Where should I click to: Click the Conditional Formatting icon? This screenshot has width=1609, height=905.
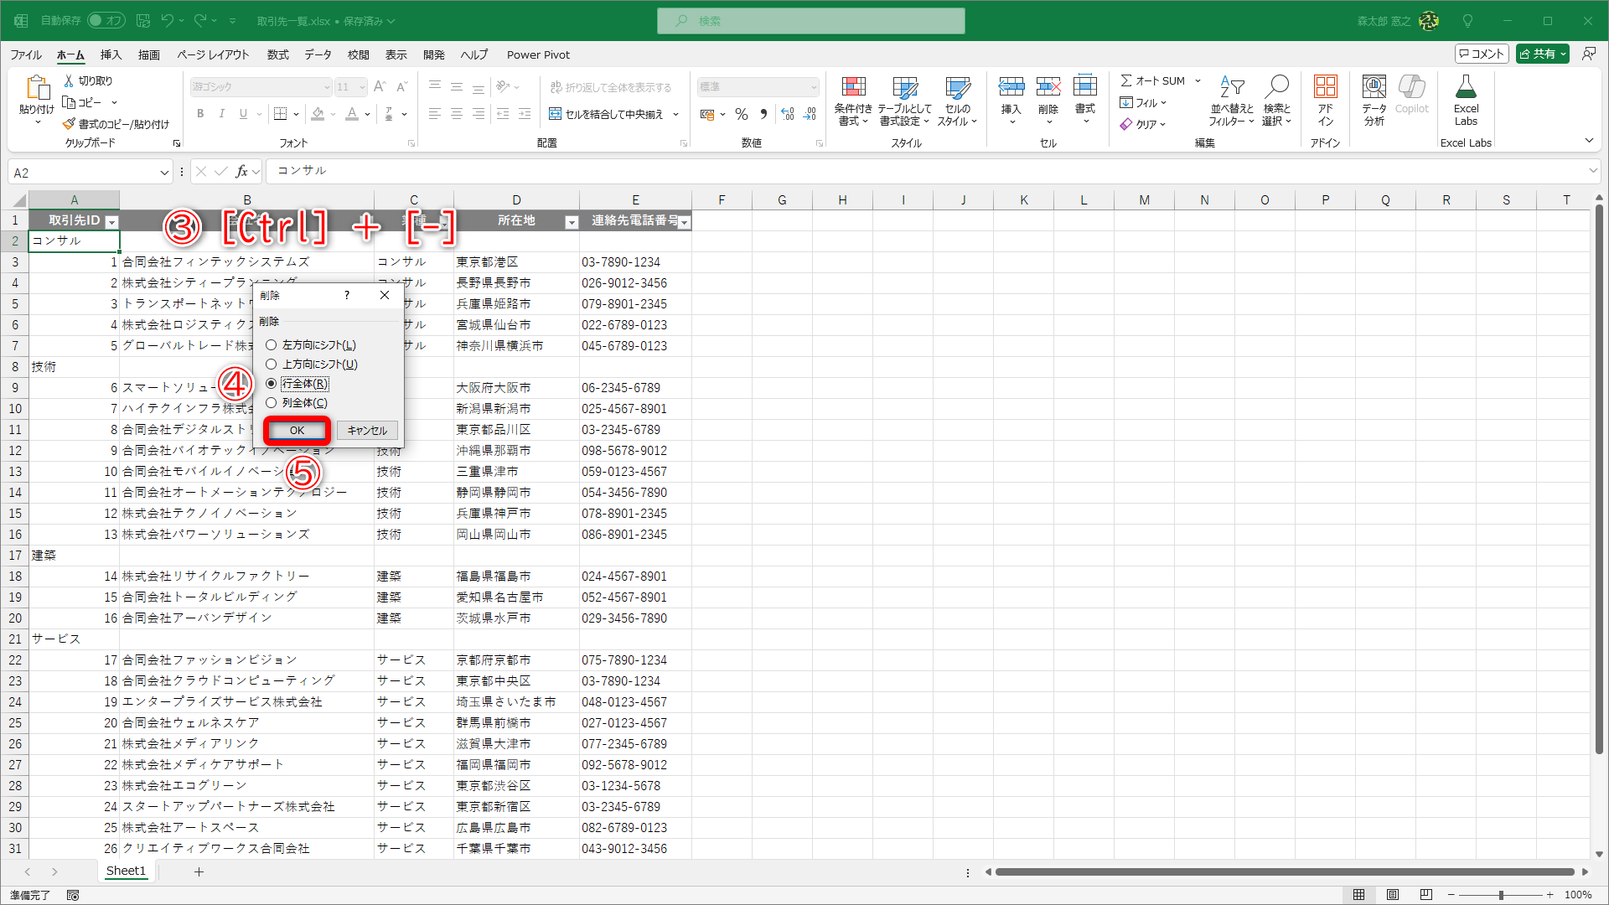[x=853, y=87]
